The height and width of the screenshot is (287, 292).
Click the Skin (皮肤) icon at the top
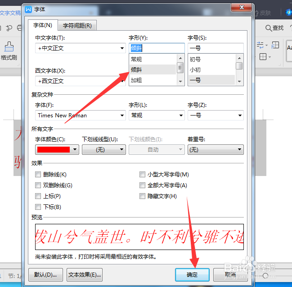[x=256, y=13]
